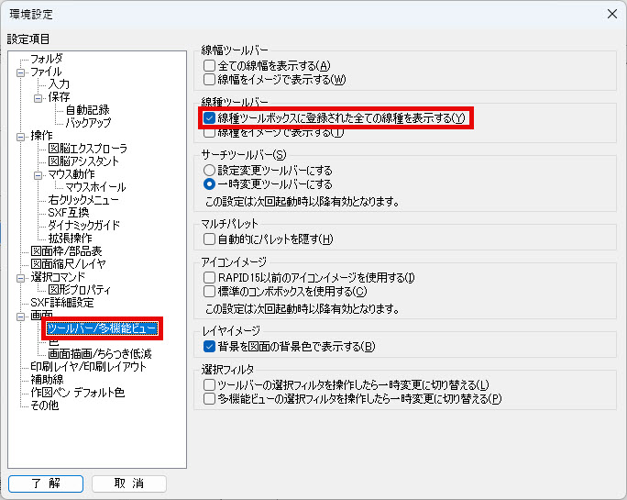Check RAPID15以前のアイコンイメージを使用する
The height and width of the screenshot is (500, 627).
(209, 277)
